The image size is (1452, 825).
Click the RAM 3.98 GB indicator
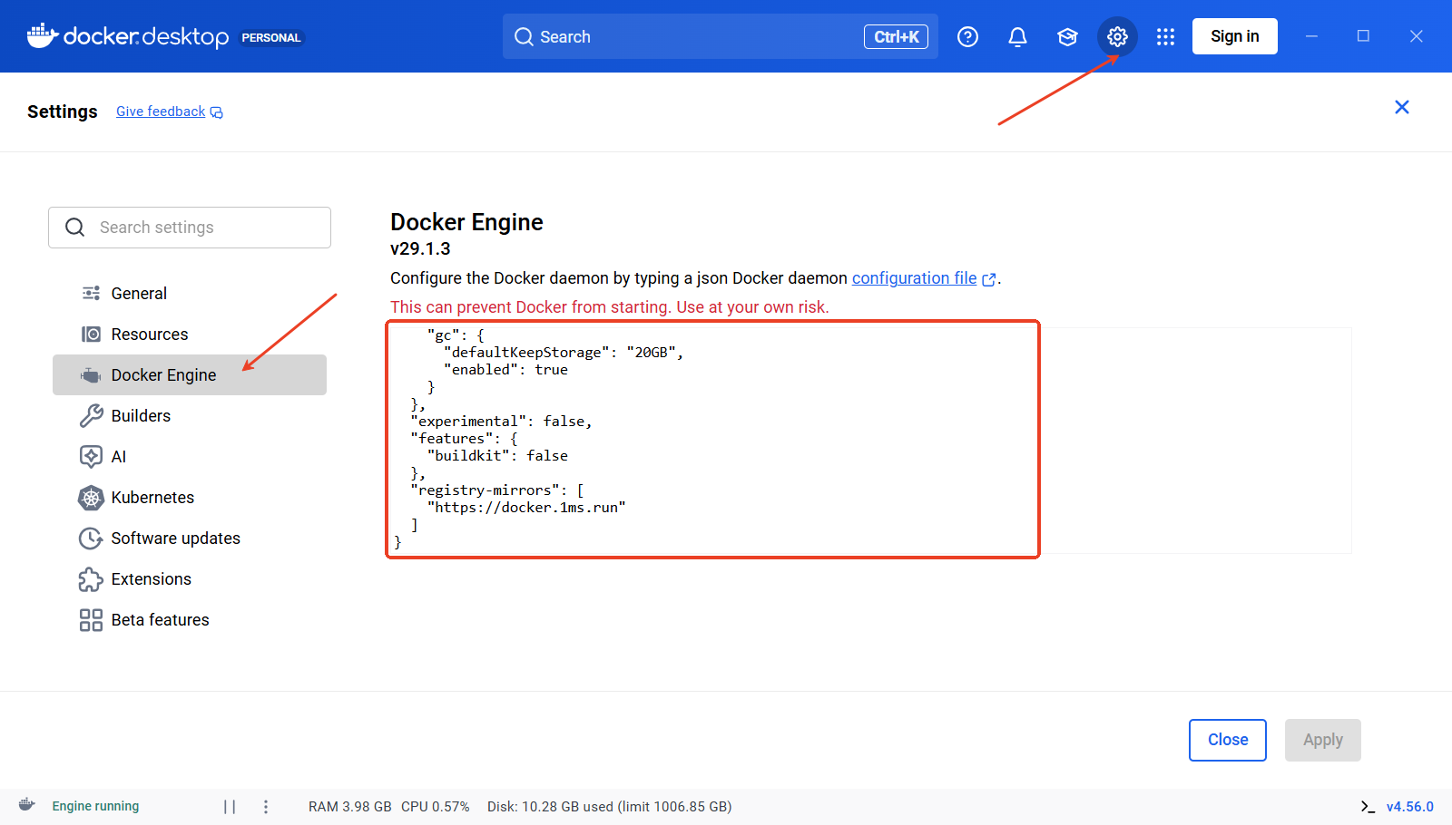[349, 806]
